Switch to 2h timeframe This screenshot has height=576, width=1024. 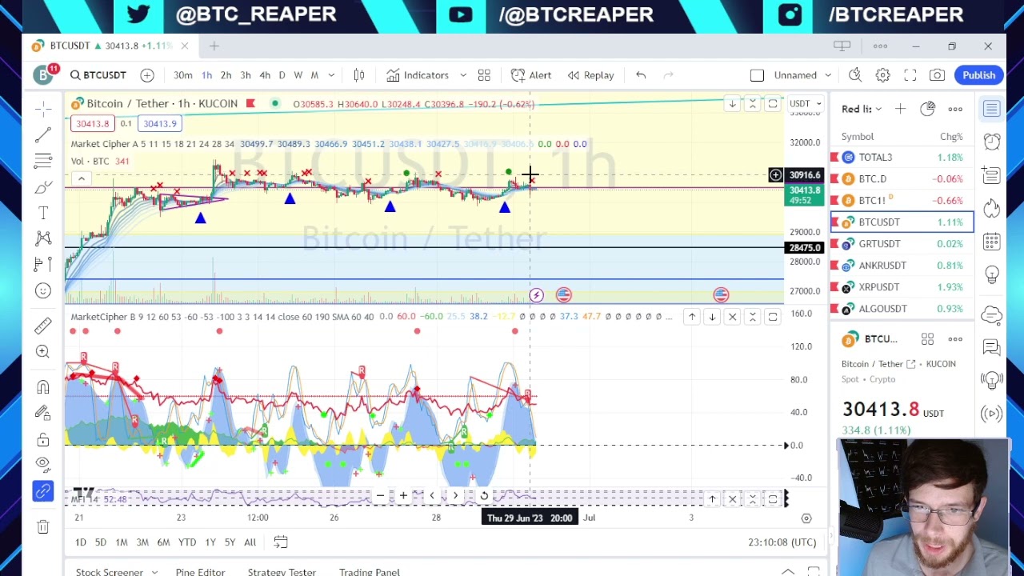tap(226, 75)
